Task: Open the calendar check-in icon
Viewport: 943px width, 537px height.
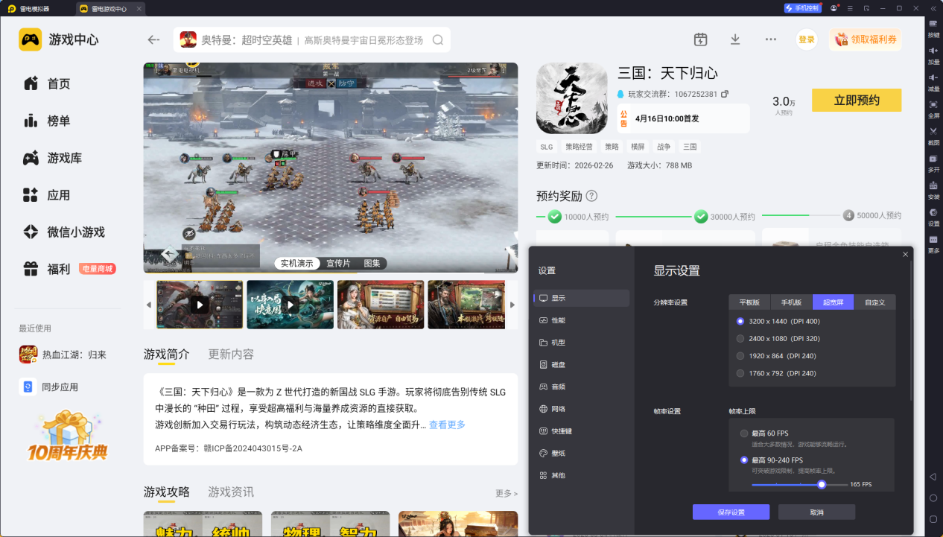Action: [x=700, y=39]
